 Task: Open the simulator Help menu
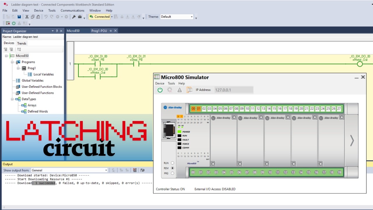coord(182,83)
